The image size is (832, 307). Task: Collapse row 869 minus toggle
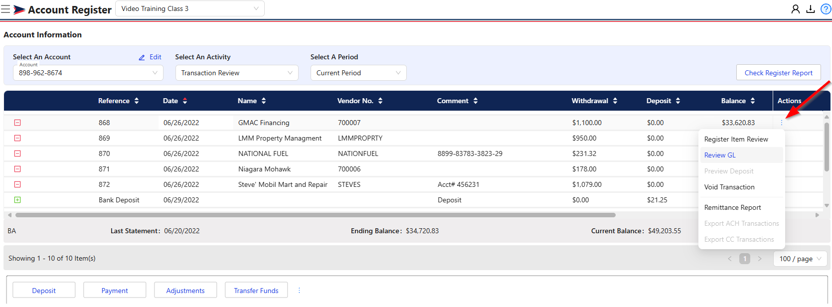[x=17, y=138]
